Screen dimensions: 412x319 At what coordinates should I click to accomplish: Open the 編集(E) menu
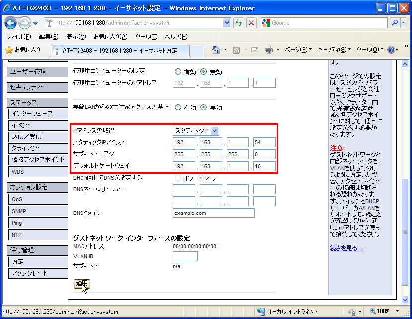49,37
